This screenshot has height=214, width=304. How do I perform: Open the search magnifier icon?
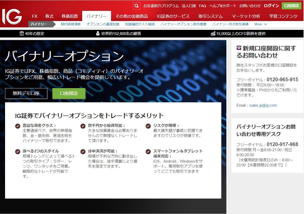tap(136, 6)
